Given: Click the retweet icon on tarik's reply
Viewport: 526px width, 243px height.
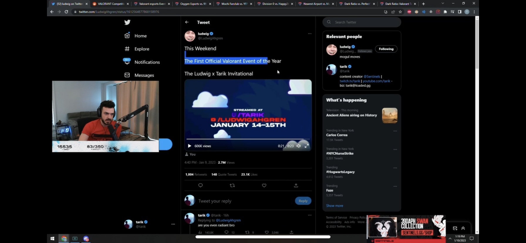Looking at the screenshot, I should click(247, 232).
